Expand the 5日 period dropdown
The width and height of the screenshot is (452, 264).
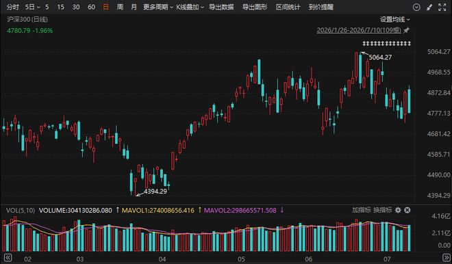(x=32, y=8)
